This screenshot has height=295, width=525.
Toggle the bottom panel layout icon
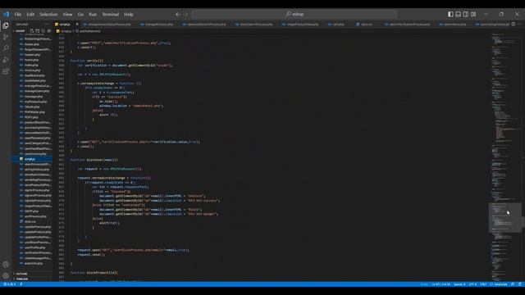[458, 15]
